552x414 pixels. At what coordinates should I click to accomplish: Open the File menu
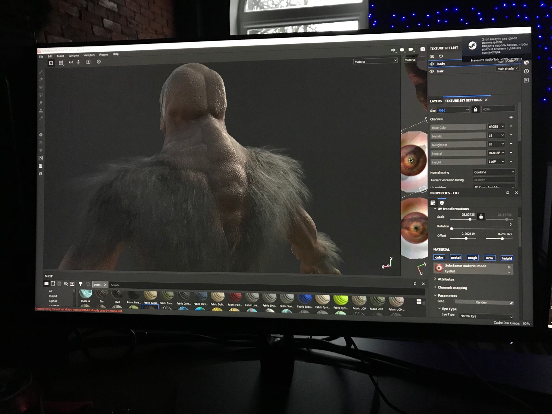41,57
